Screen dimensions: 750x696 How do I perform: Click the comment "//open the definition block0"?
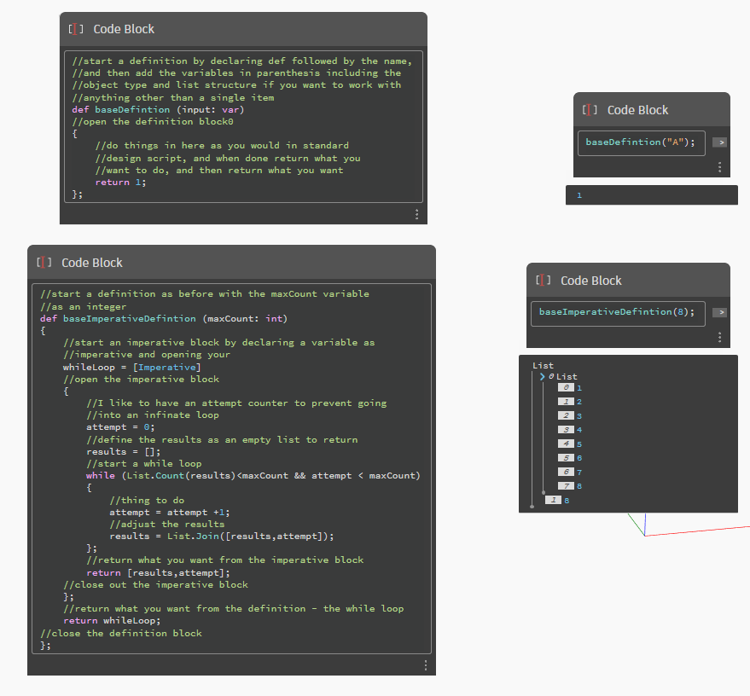(153, 121)
